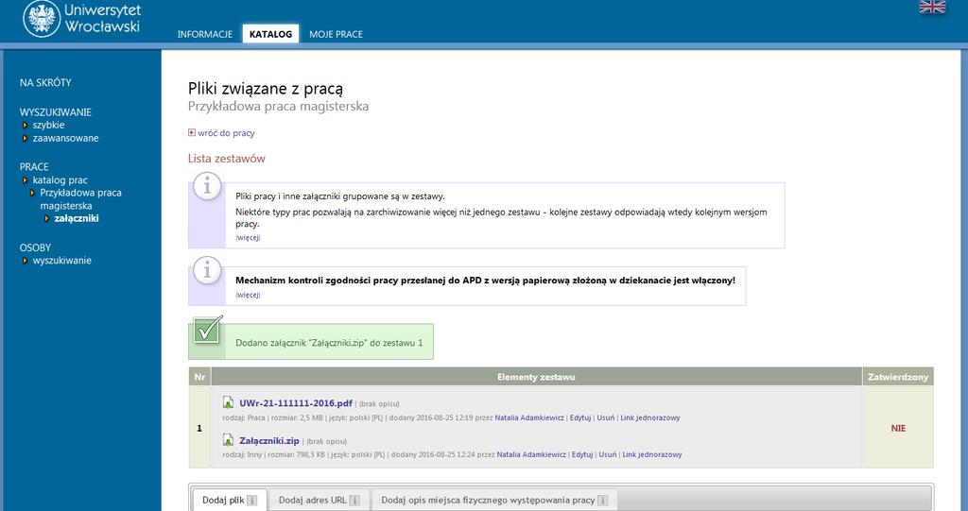
Task: Click Usuń for UWr-21-111111-2016.pdf
Action: 606,417
